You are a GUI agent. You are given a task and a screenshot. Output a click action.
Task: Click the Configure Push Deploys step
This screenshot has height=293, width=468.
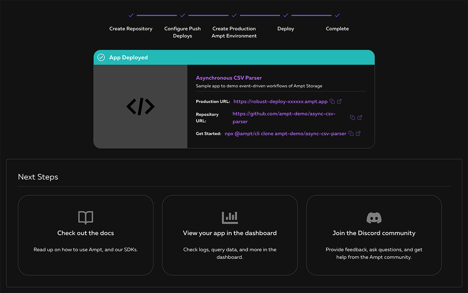tap(183, 32)
